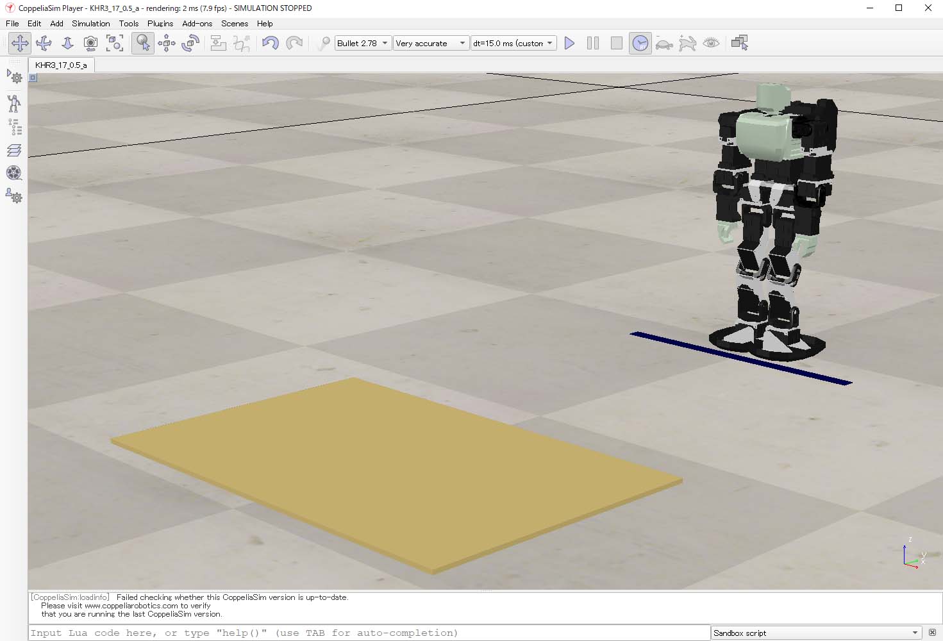Open the model browser robot icon

[14, 103]
